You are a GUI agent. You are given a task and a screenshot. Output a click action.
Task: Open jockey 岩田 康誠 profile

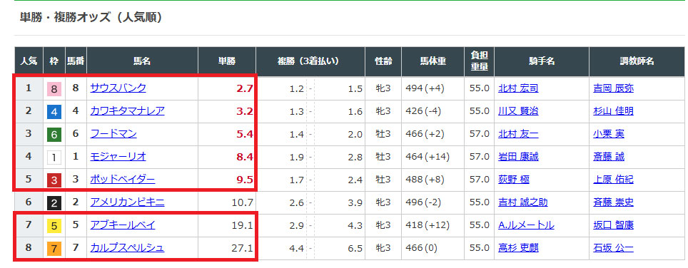pos(518,157)
